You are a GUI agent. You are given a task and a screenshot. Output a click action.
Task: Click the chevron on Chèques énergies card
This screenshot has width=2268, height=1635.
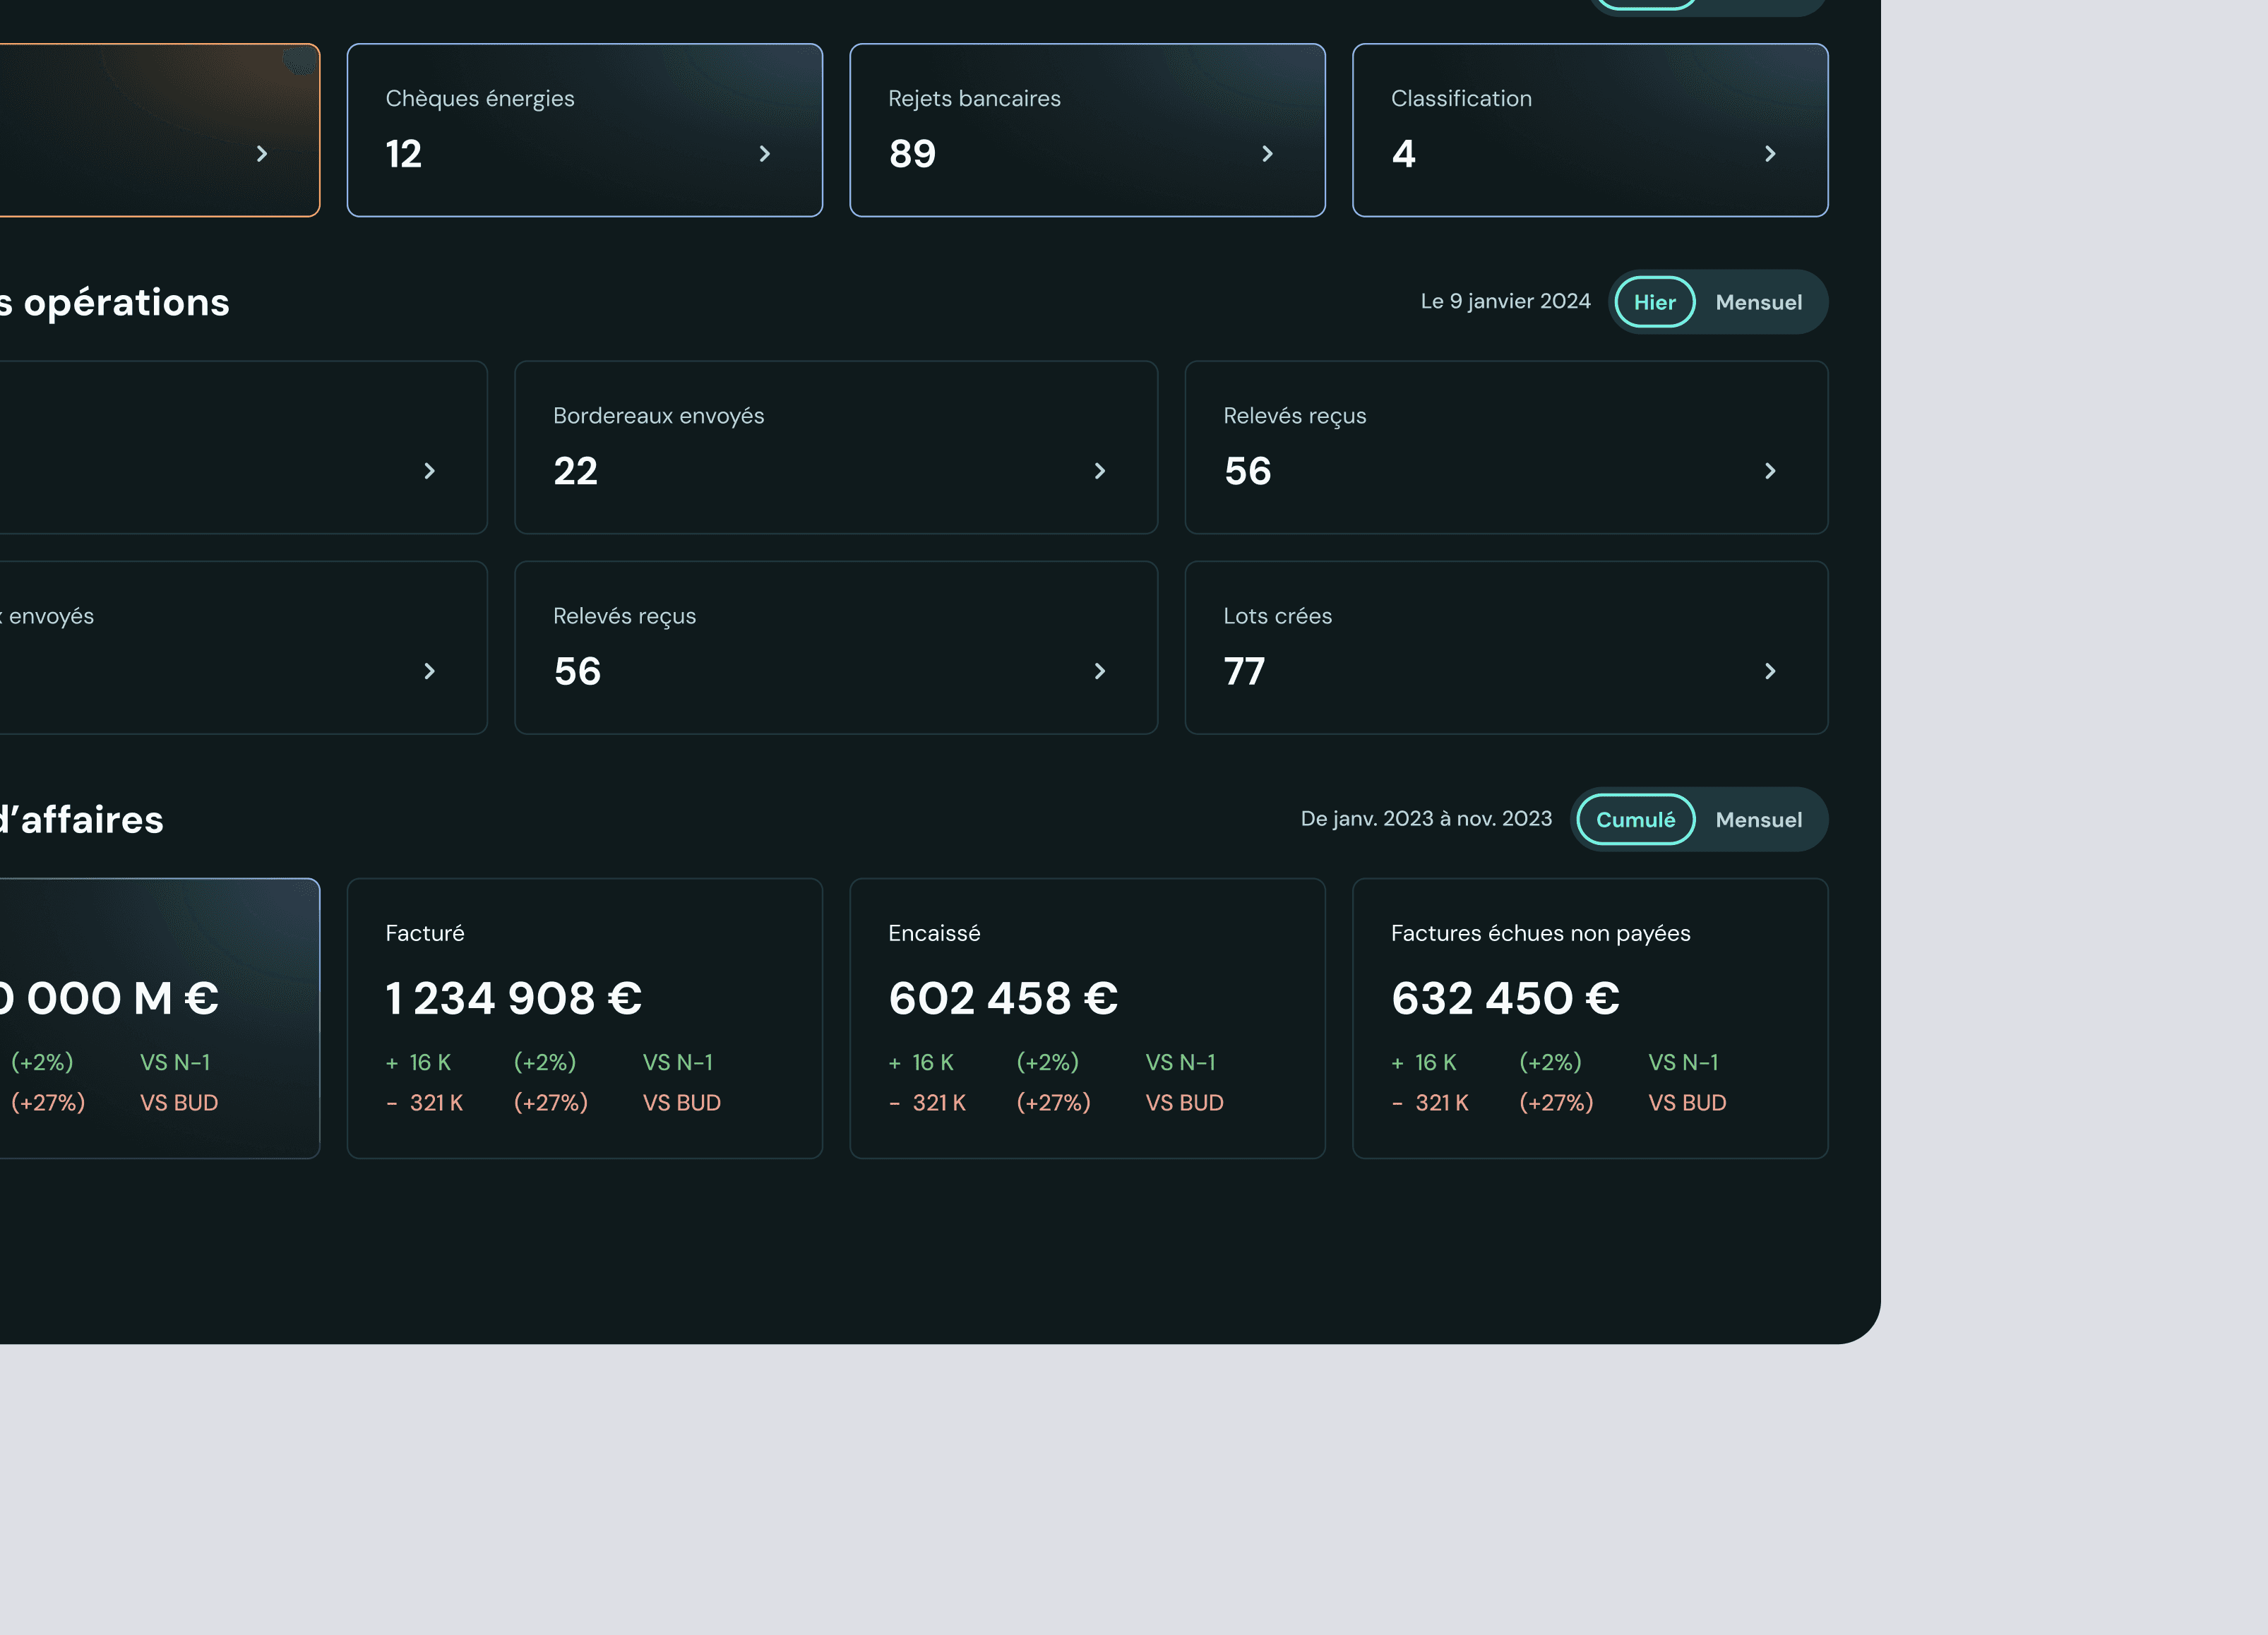(764, 154)
